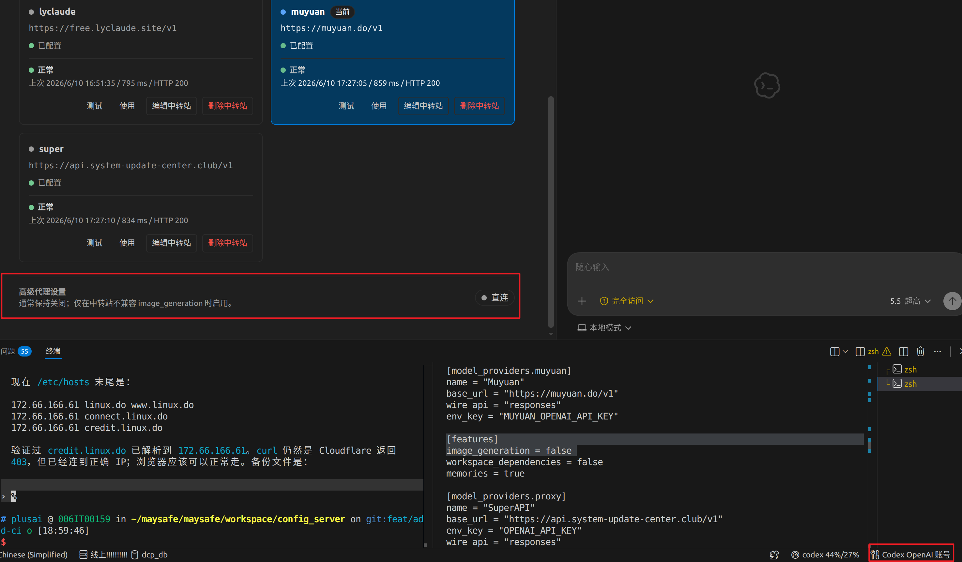Screen dimensions: 962x562
Task: Click 删除中转站 on the lyclaude card
Action: (x=227, y=106)
